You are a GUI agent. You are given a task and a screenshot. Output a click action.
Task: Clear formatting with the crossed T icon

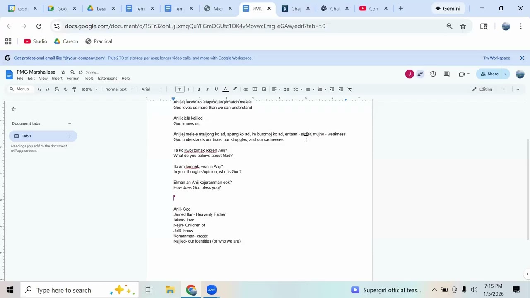(349, 89)
